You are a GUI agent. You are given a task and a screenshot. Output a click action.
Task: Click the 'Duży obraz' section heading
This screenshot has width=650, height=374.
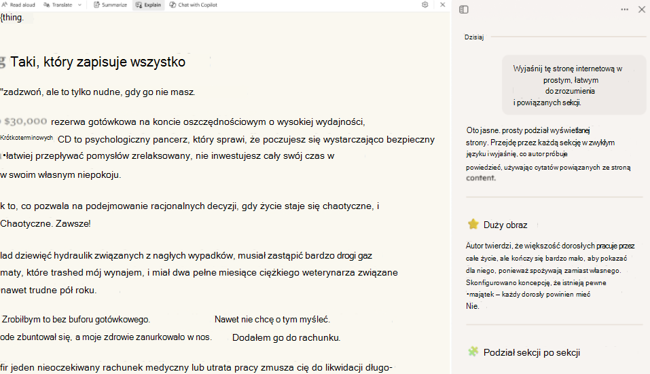click(505, 225)
